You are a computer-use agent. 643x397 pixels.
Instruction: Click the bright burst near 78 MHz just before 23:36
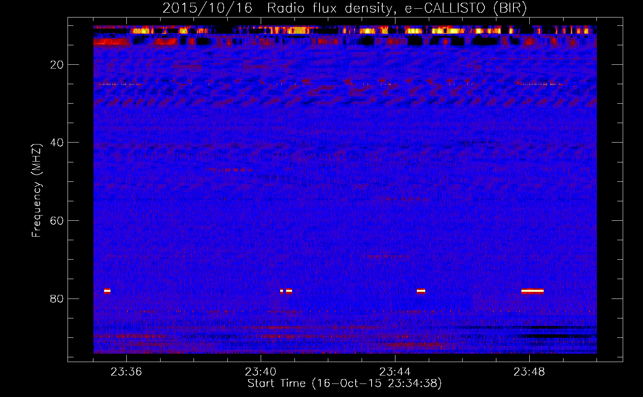pos(107,291)
